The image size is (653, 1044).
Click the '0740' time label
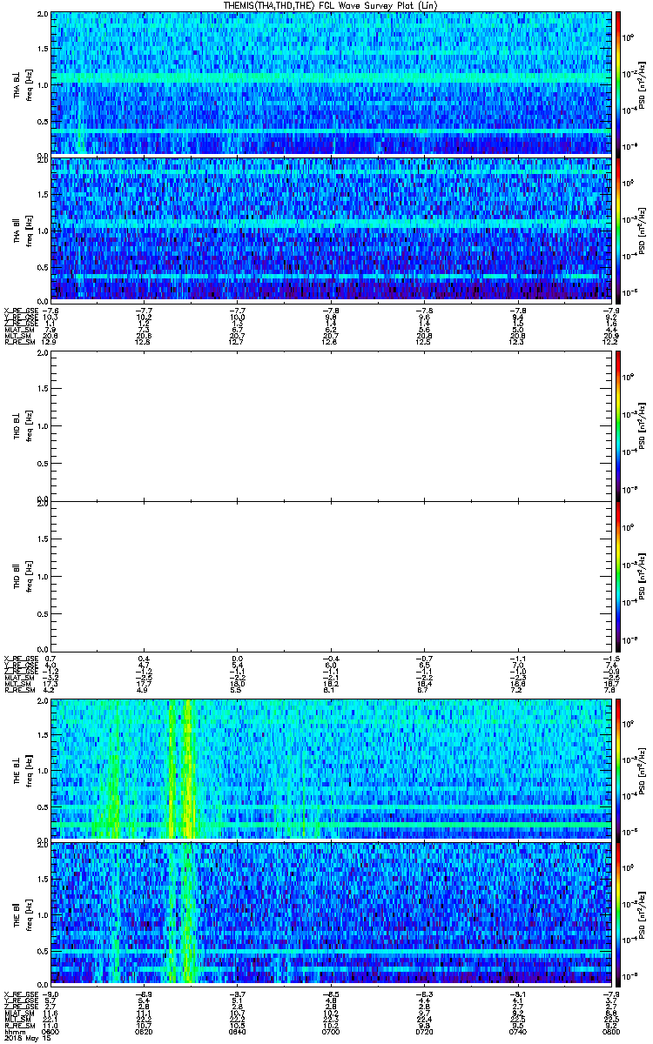click(518, 1030)
